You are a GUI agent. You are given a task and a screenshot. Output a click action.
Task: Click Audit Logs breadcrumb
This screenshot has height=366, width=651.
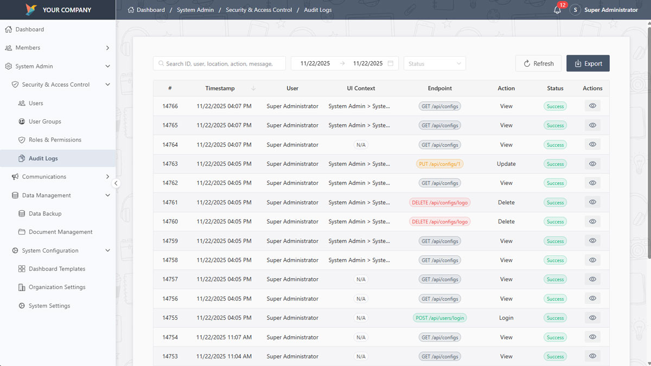click(318, 10)
